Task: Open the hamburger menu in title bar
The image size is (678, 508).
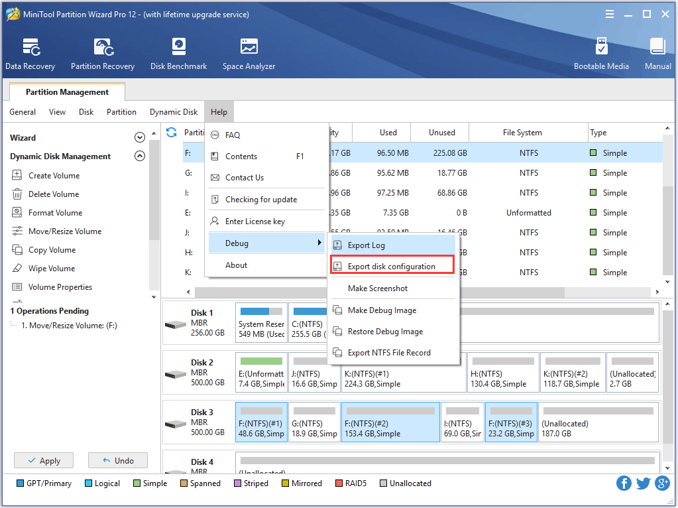Action: (609, 14)
